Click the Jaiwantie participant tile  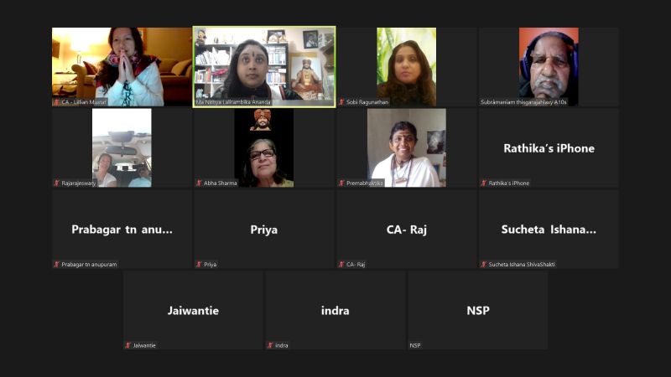[x=193, y=310]
